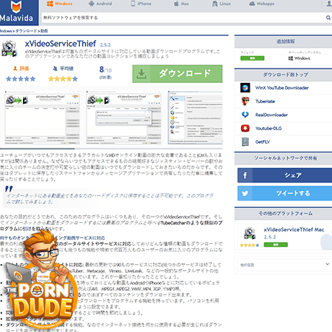Image resolution: width=332 pixels, height=332 pixels.
Task: Open the 動画 breadcrumb link
Action: pos(44,31)
